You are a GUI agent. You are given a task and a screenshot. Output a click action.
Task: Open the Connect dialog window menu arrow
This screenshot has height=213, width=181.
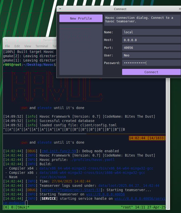[60, 9]
